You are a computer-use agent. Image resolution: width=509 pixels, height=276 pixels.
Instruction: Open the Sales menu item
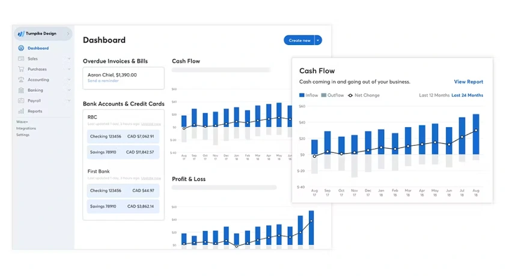click(x=32, y=59)
